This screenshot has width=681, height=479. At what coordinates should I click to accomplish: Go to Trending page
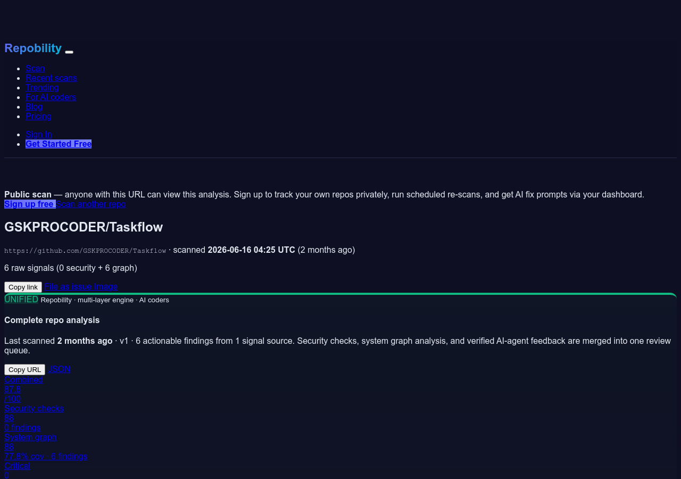coord(42,87)
